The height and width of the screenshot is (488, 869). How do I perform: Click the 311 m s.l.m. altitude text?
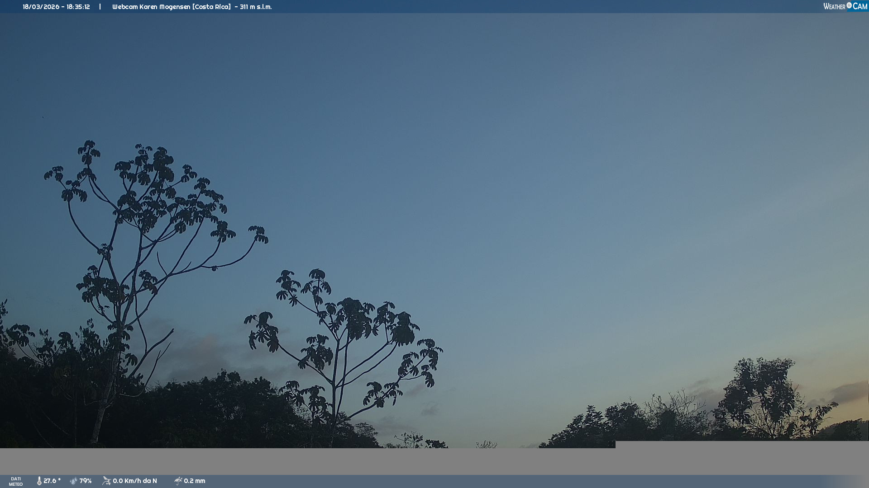256,7
